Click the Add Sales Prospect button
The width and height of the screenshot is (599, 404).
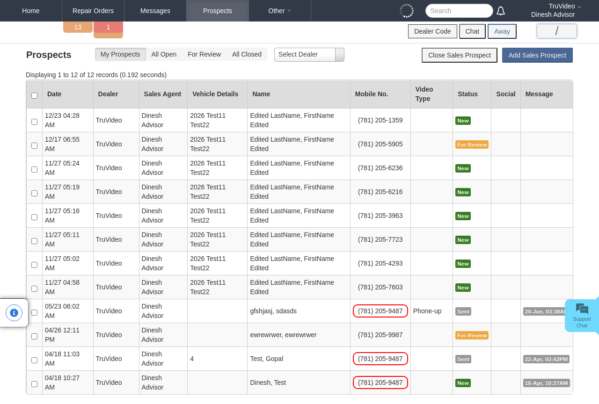537,55
